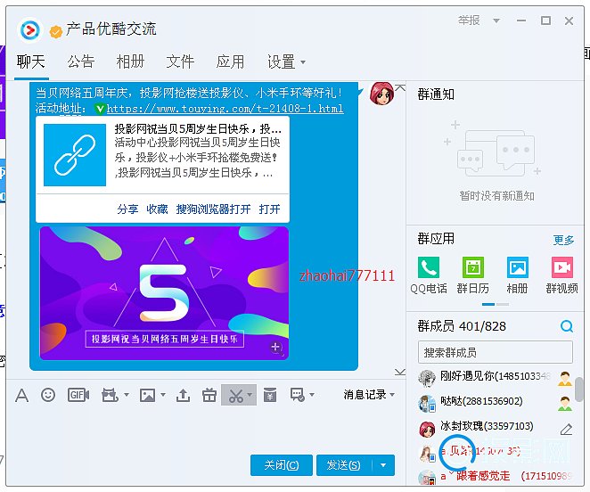Click the first page indicator under 群应用
Viewport: 590px width, 492px height.
488,304
